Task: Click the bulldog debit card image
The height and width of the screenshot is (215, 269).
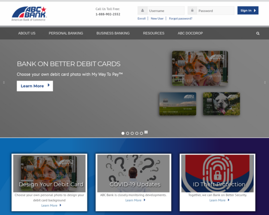Action: click(x=221, y=104)
